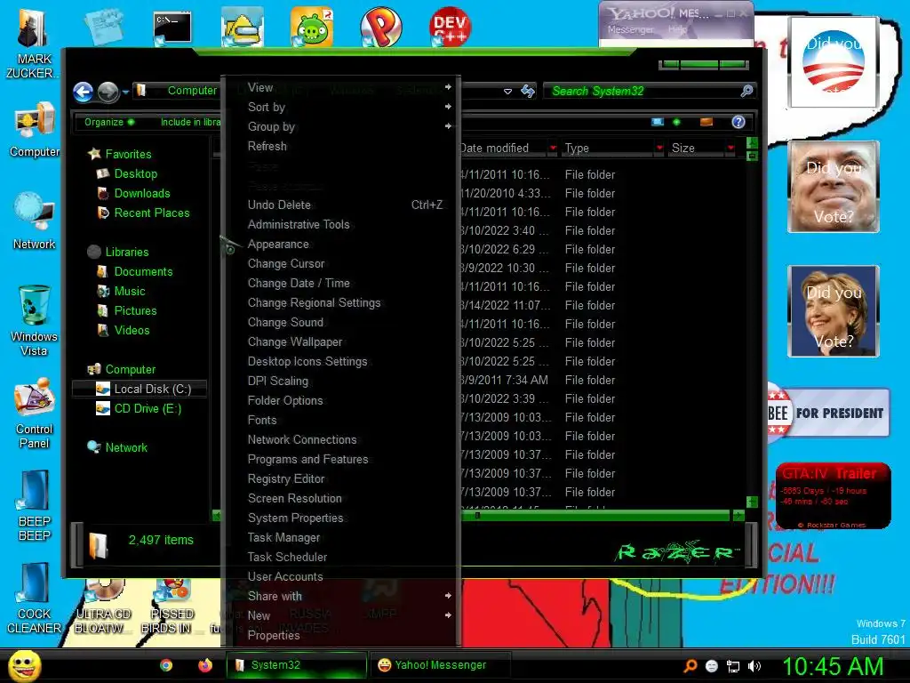Click the taskbar clock 10:45 AM
Viewport: 910px width, 683px height.
pos(832,667)
